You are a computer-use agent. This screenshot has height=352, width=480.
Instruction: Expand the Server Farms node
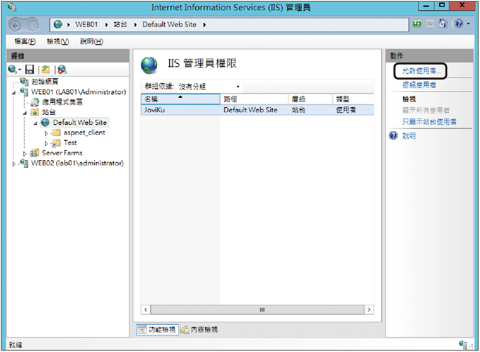(25, 153)
